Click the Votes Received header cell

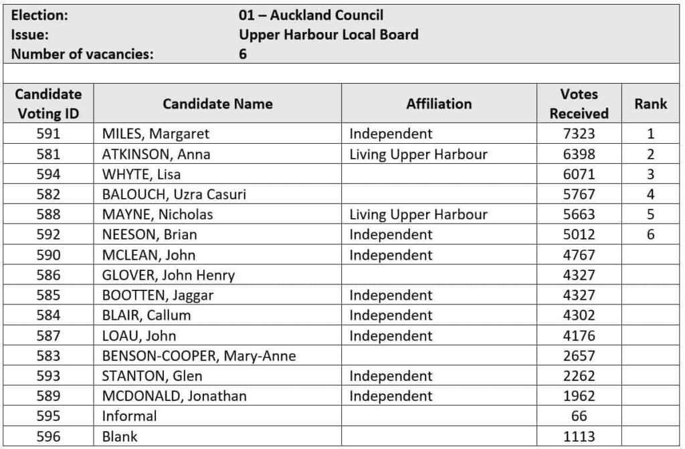(x=579, y=104)
